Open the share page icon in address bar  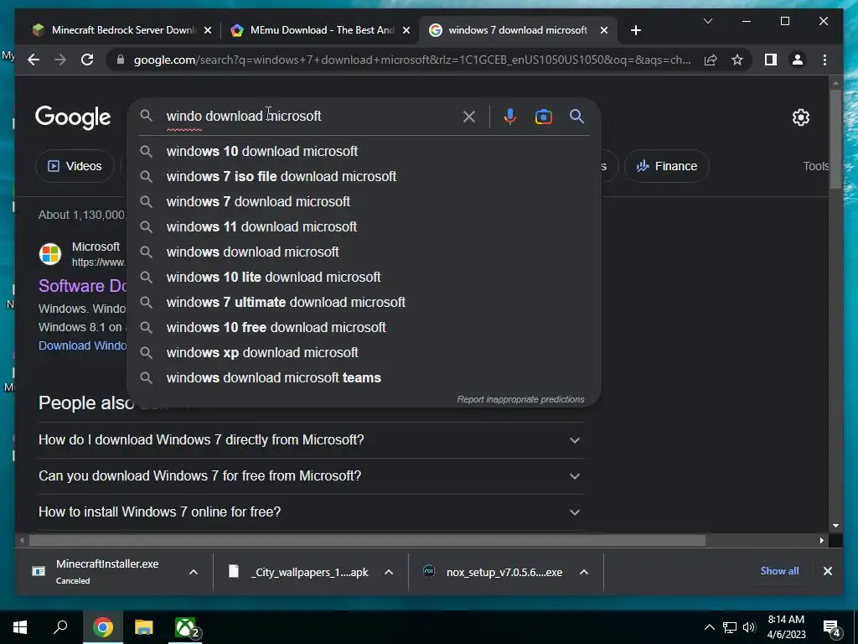[711, 60]
